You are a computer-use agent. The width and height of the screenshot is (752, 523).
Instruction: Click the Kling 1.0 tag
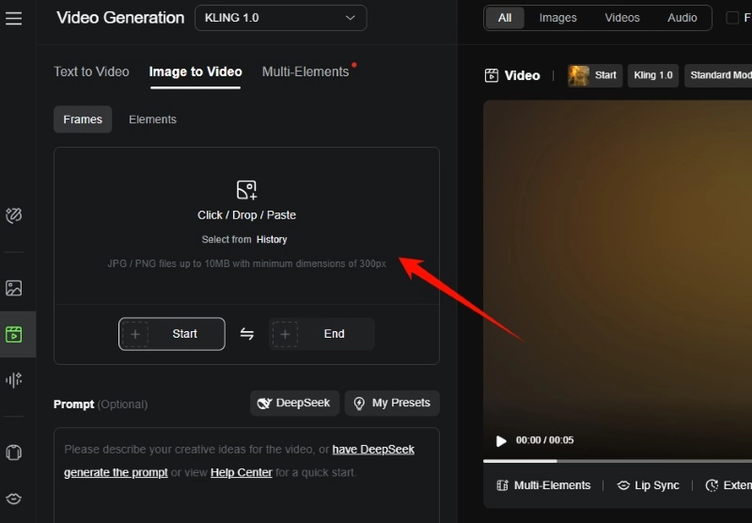point(653,75)
